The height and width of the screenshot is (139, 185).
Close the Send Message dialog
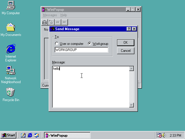(134, 29)
